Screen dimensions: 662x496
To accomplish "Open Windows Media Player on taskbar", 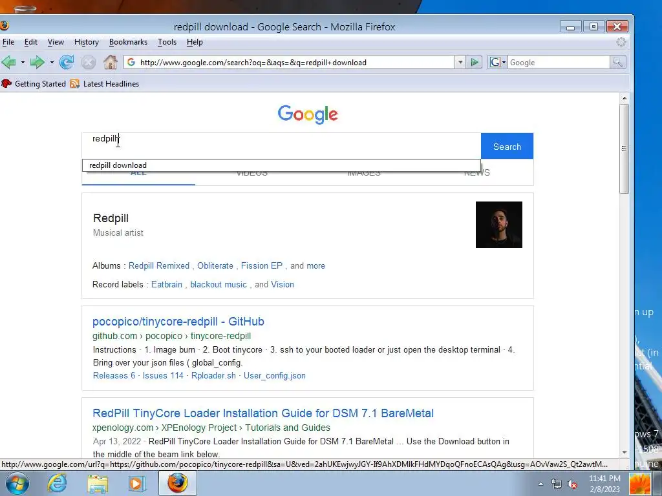I will point(136,483).
